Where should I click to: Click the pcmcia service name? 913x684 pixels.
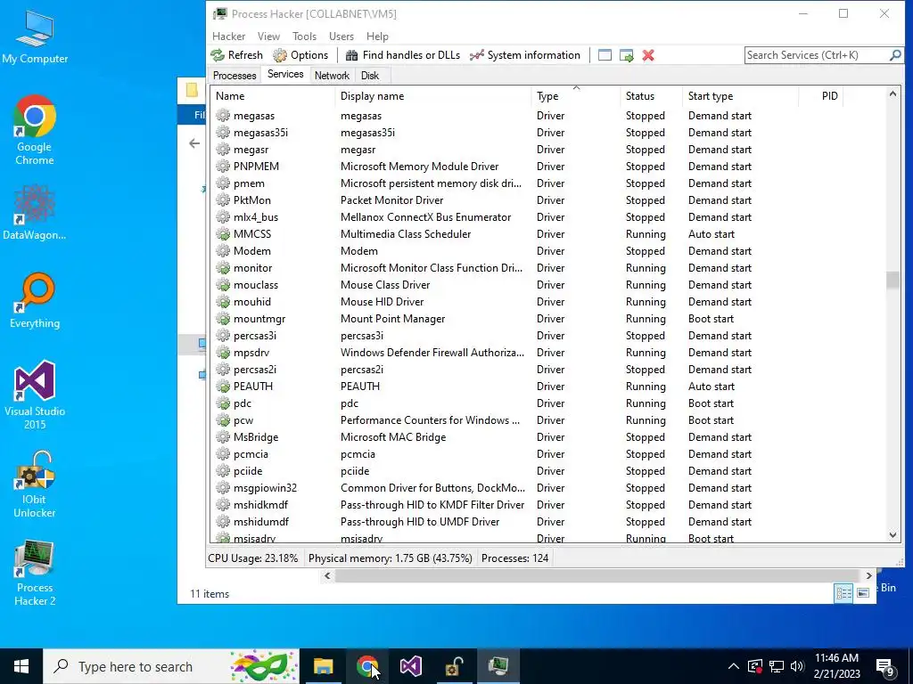251,454
